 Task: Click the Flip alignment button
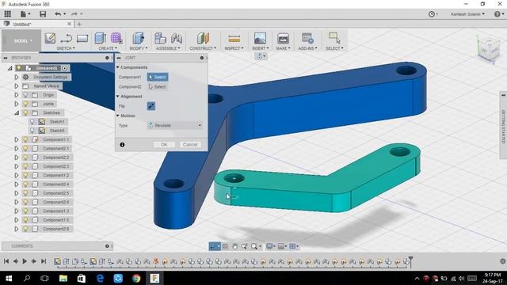pos(151,106)
